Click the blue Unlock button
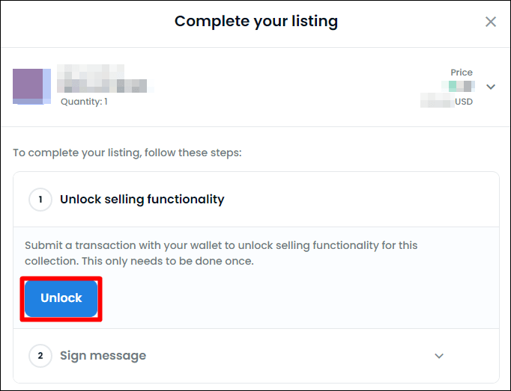Image resolution: width=511 pixels, height=391 pixels. pyautogui.click(x=61, y=298)
